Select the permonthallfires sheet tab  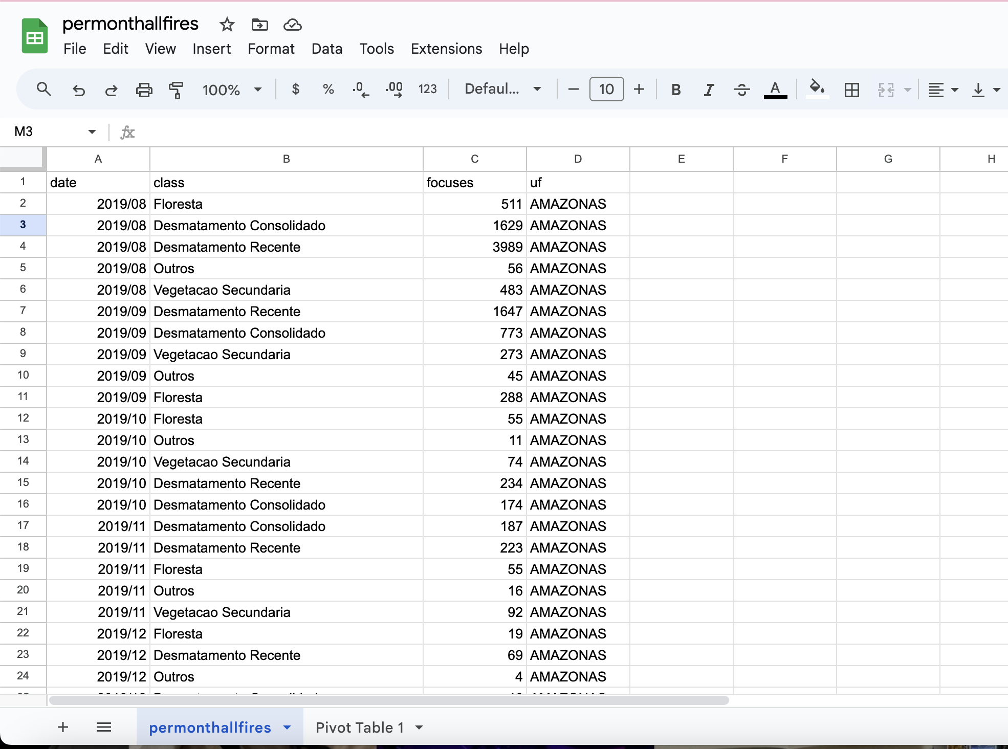210,727
